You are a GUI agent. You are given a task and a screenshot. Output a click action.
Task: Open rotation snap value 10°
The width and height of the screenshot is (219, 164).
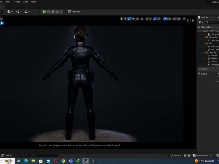(159, 19)
